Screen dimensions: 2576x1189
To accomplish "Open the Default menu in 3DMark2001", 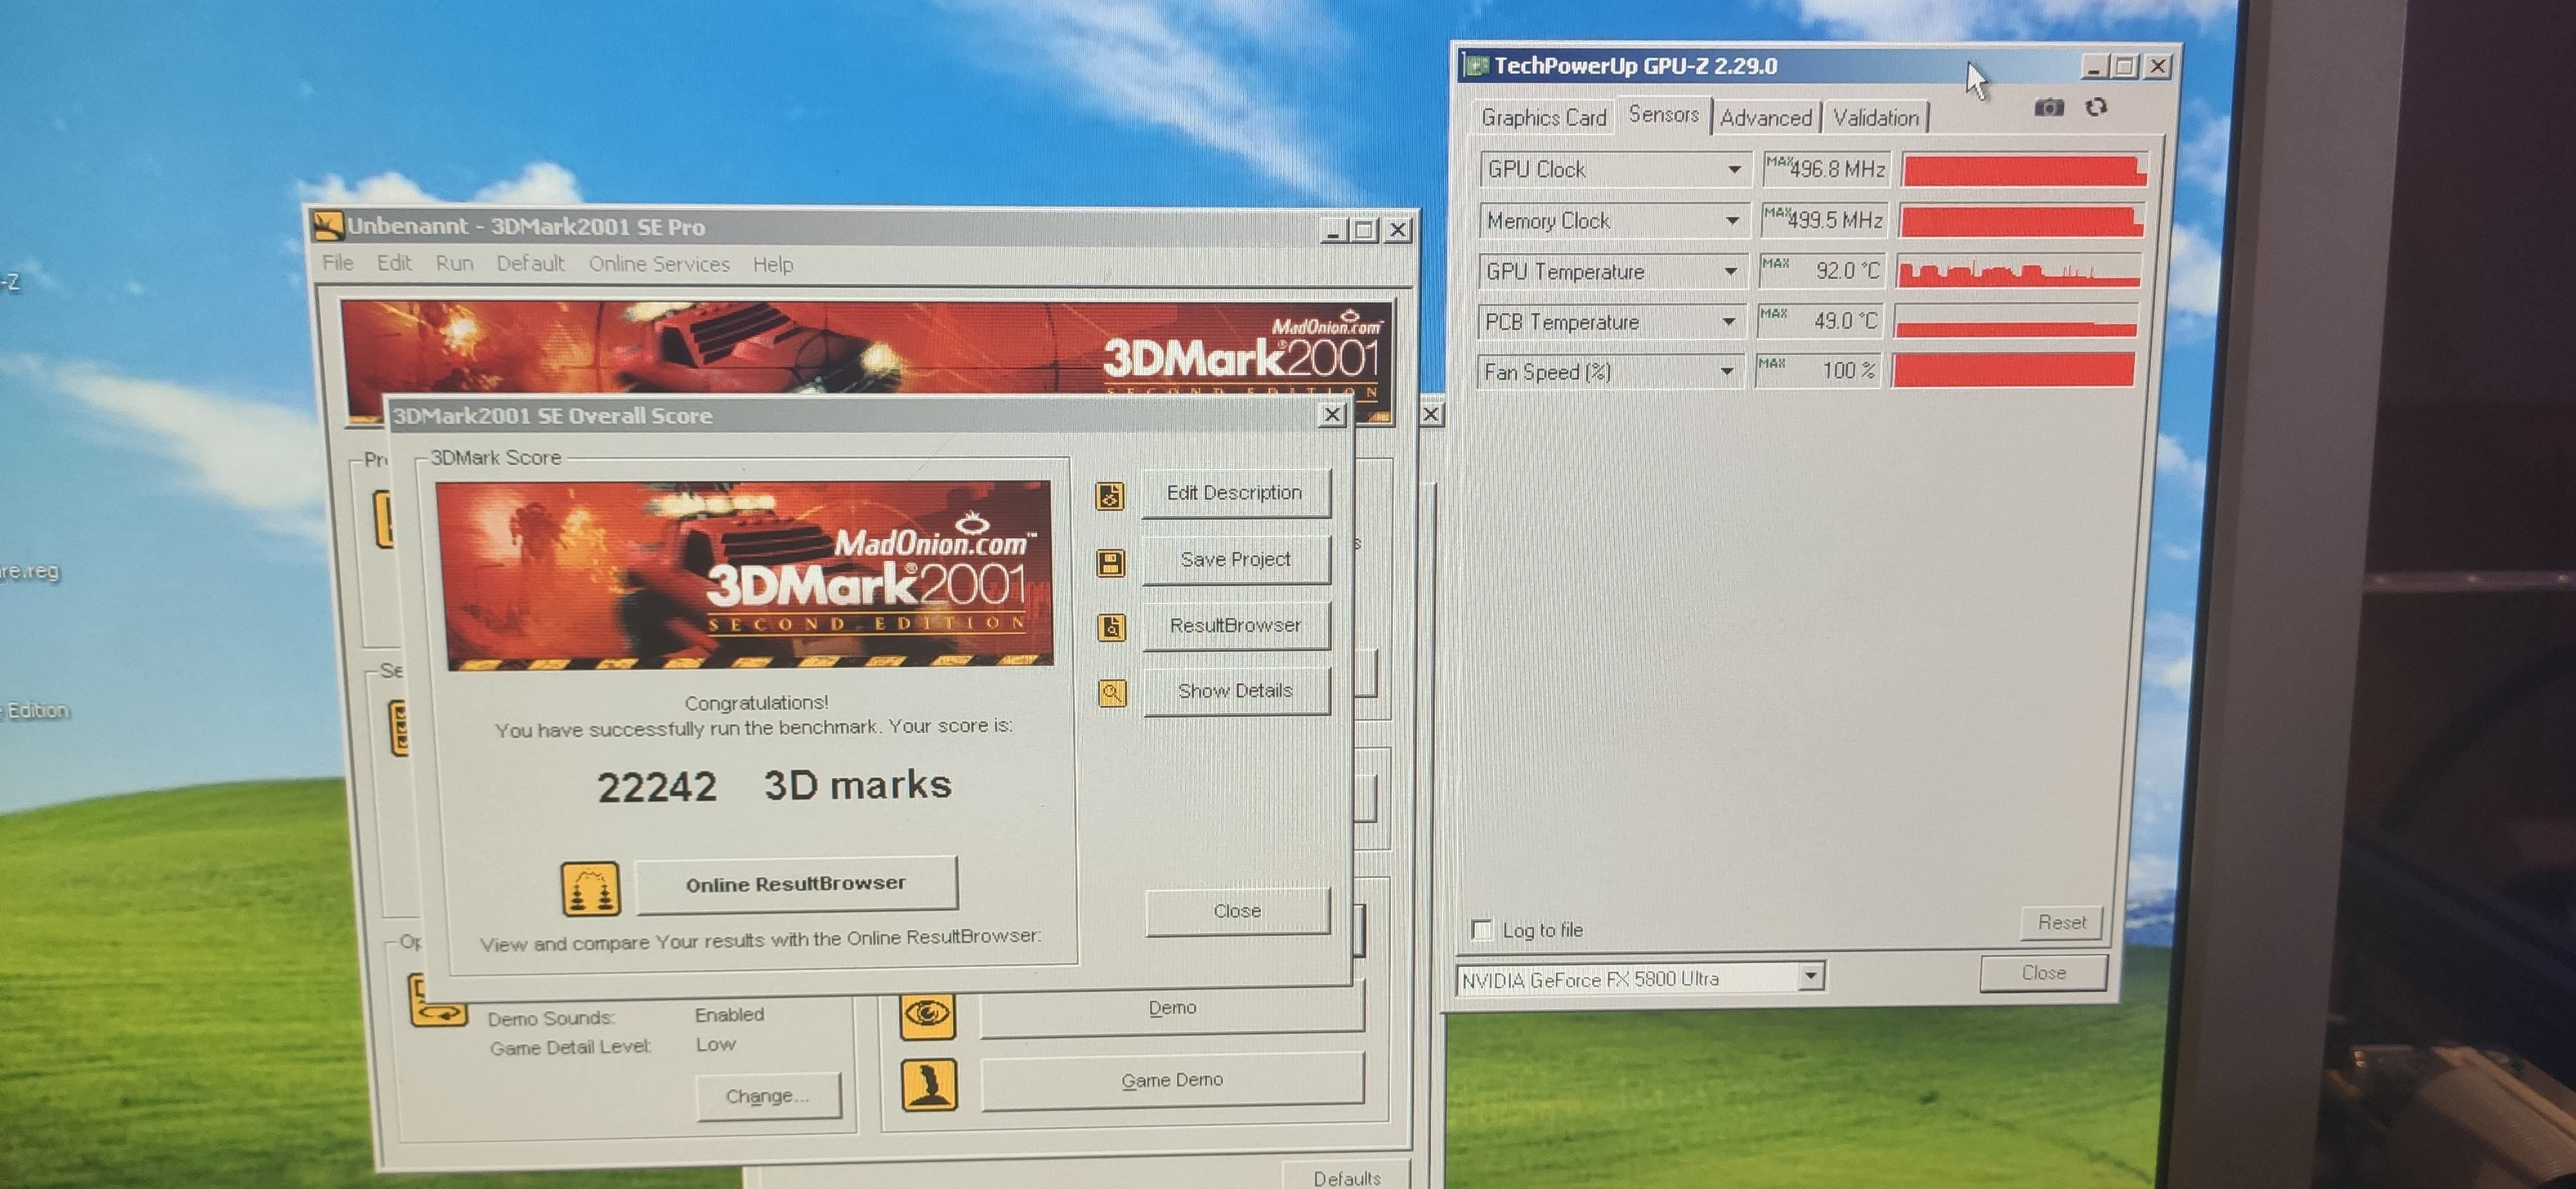I will click(x=530, y=263).
